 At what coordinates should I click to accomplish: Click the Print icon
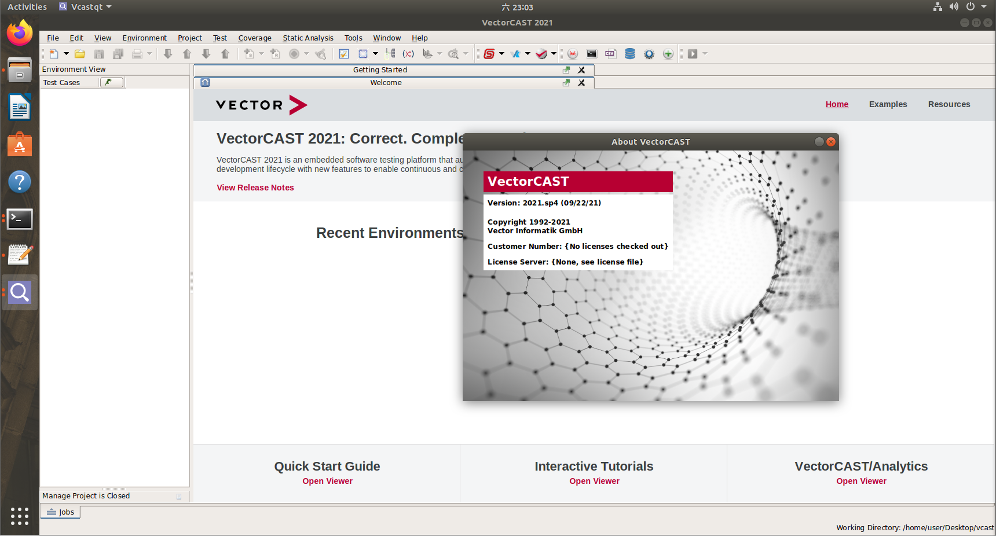[138, 53]
